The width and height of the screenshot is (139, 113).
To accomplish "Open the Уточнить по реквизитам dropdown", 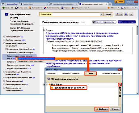I will (104, 22).
